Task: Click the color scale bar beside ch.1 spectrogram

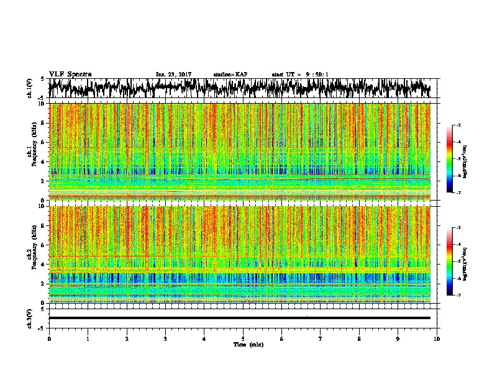Action: (x=450, y=159)
